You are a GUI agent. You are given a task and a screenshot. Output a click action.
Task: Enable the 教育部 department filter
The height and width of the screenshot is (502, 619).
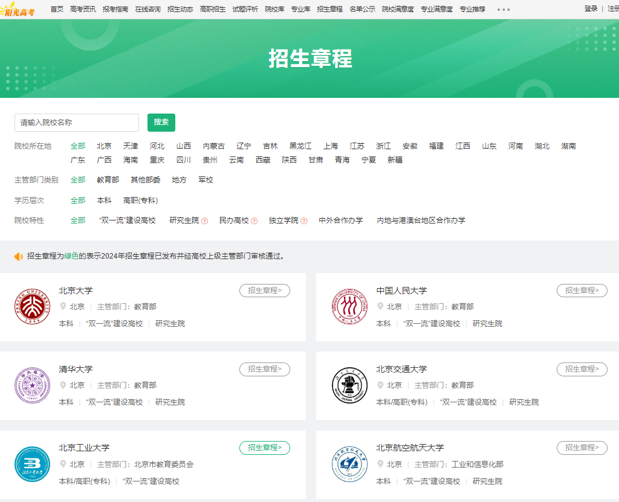pos(108,179)
